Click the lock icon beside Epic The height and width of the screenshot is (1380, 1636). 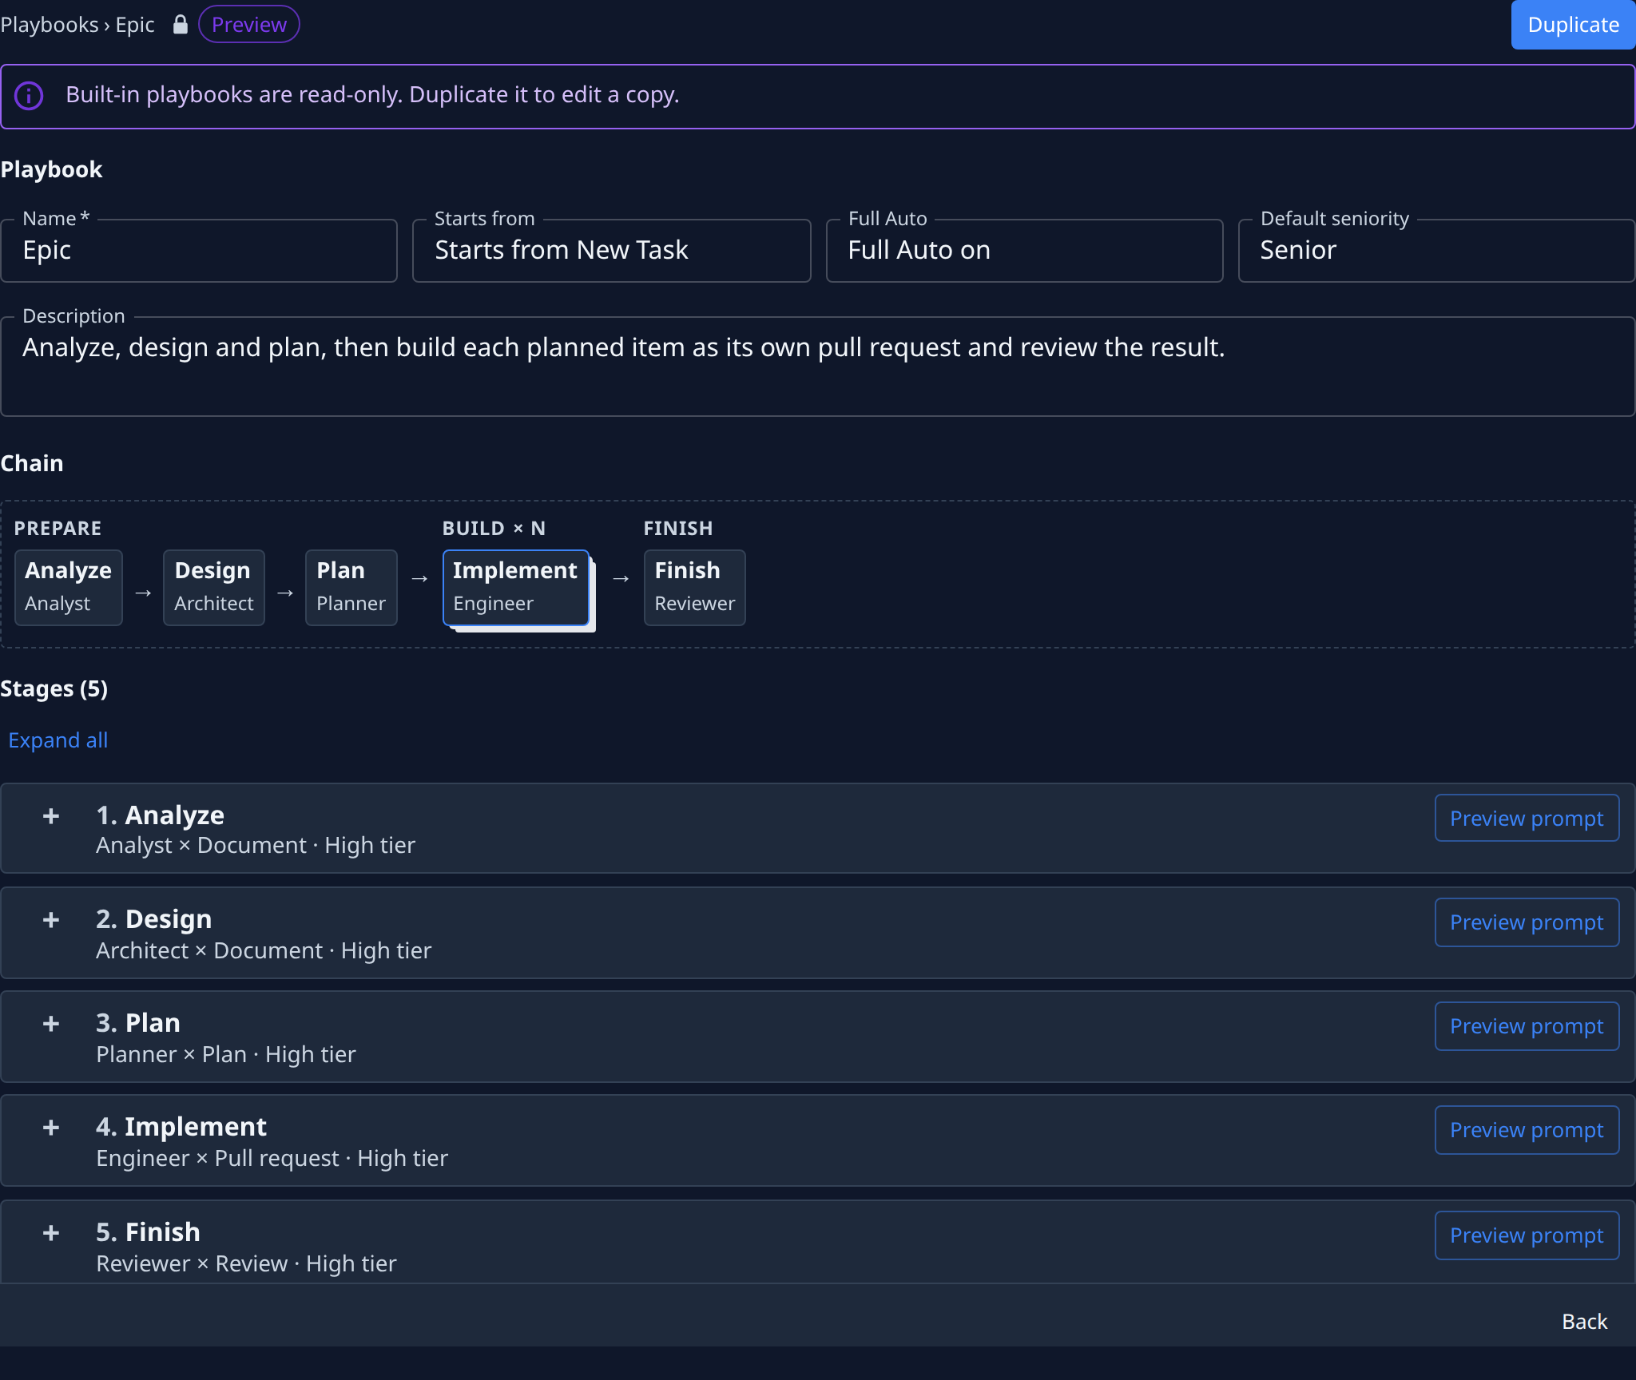click(x=181, y=24)
